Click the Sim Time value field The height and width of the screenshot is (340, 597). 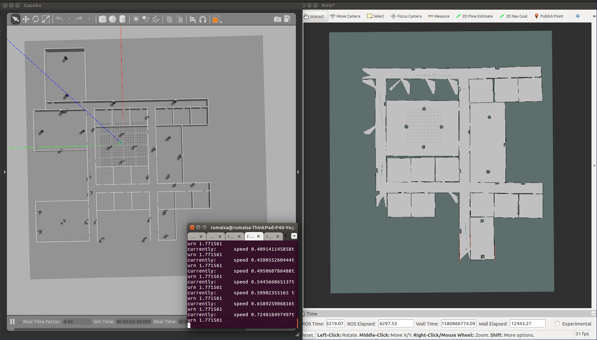[134, 322]
